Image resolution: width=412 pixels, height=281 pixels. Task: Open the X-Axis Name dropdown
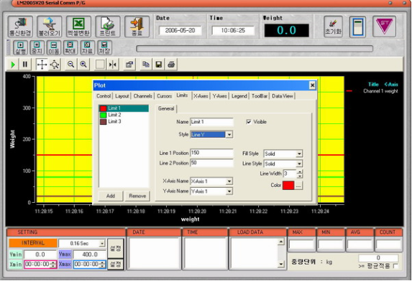click(x=229, y=181)
